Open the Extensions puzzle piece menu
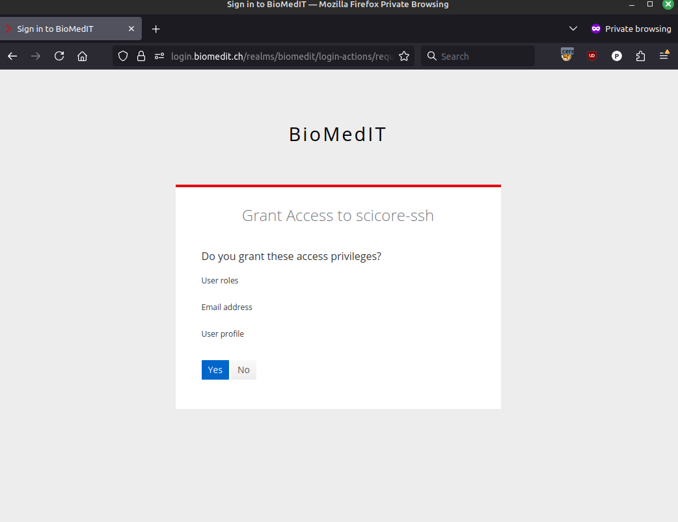Image resolution: width=678 pixels, height=522 pixels. [640, 56]
